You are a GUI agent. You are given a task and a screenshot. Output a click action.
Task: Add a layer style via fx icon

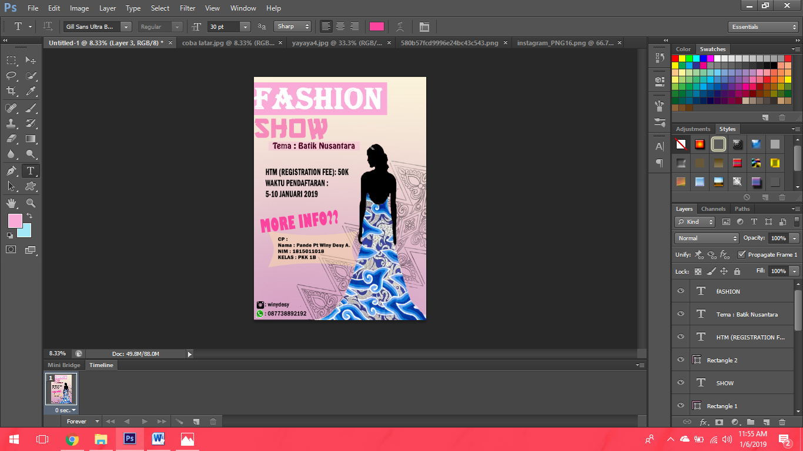tap(704, 422)
